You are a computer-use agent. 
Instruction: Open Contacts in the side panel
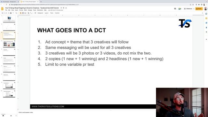click(x=206, y=27)
